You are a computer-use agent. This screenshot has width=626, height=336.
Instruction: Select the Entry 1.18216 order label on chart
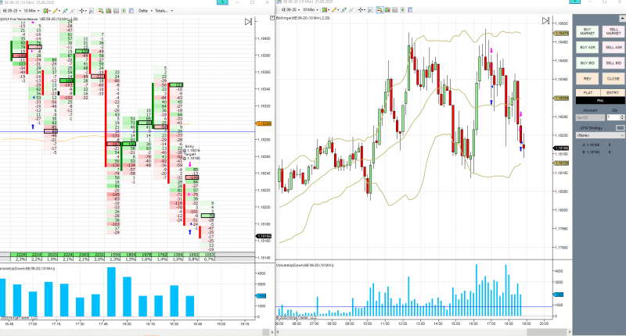192,148
